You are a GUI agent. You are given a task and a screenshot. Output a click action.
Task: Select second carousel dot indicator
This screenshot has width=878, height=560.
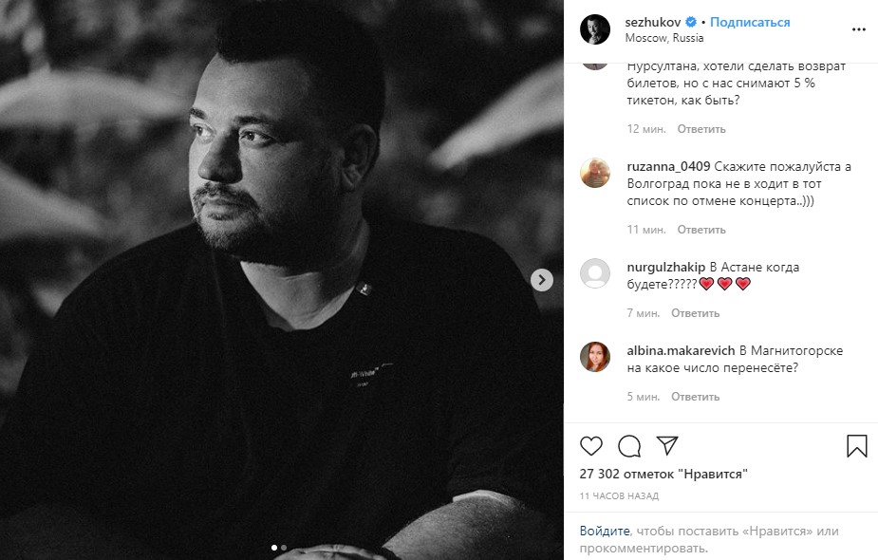click(x=284, y=548)
